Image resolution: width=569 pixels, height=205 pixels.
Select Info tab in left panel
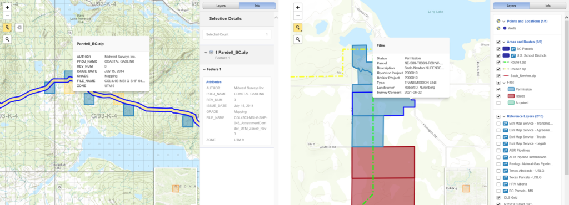[x=257, y=6]
